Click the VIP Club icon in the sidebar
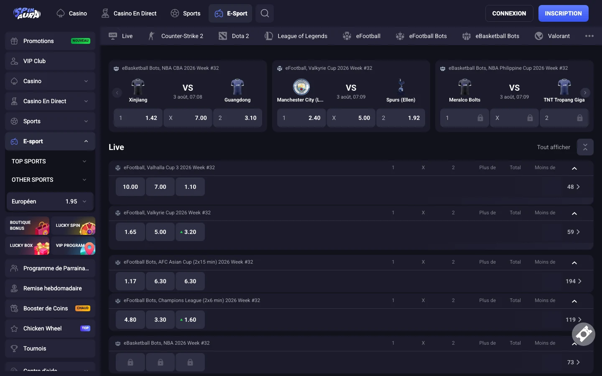602x376 pixels. click(x=14, y=61)
